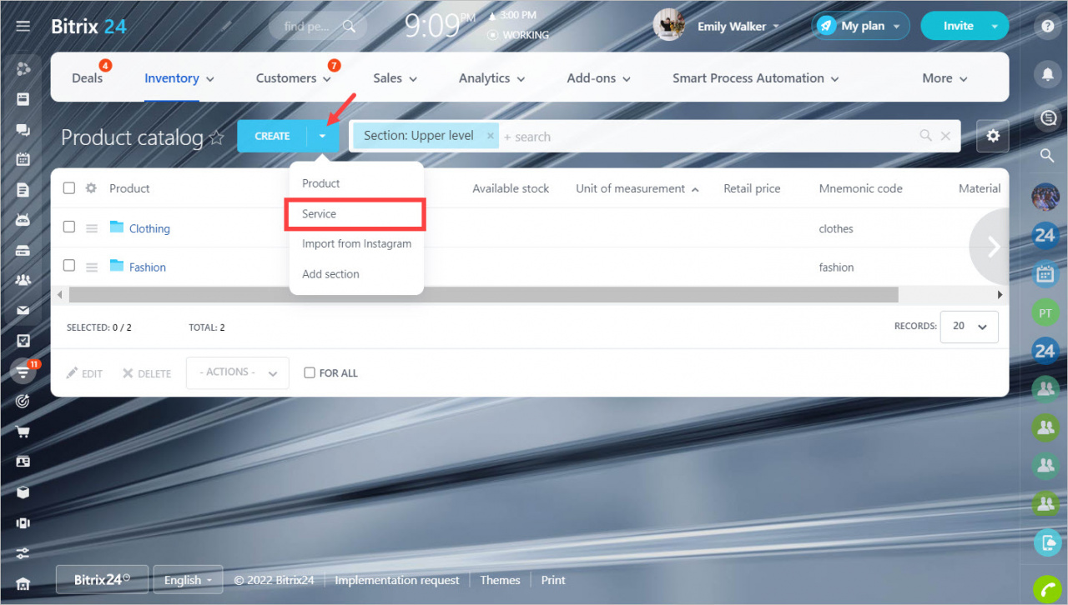Open the Analytics menu tab
1068x605 pixels.
coord(491,78)
